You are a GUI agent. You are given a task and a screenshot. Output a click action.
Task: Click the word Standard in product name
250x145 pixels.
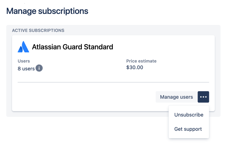99,47
